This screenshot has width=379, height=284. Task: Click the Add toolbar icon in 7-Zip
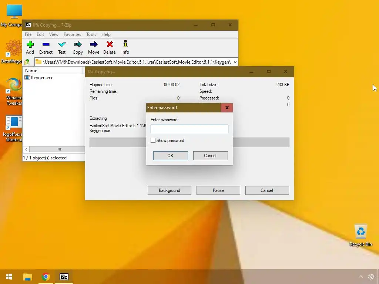[30, 47]
